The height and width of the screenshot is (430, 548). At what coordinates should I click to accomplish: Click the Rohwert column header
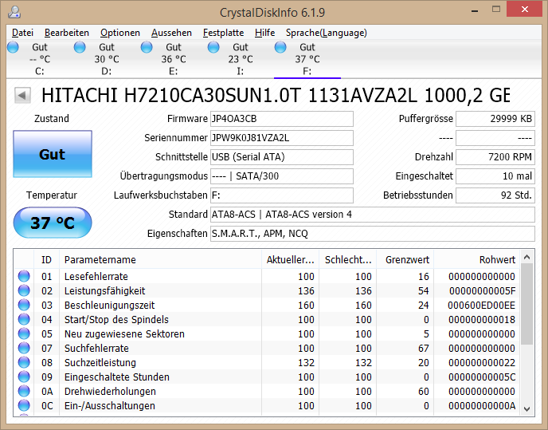tap(476, 259)
